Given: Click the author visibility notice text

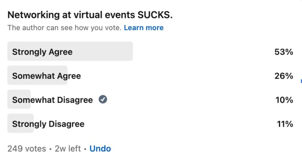Looking at the screenshot, I should [x=65, y=28].
